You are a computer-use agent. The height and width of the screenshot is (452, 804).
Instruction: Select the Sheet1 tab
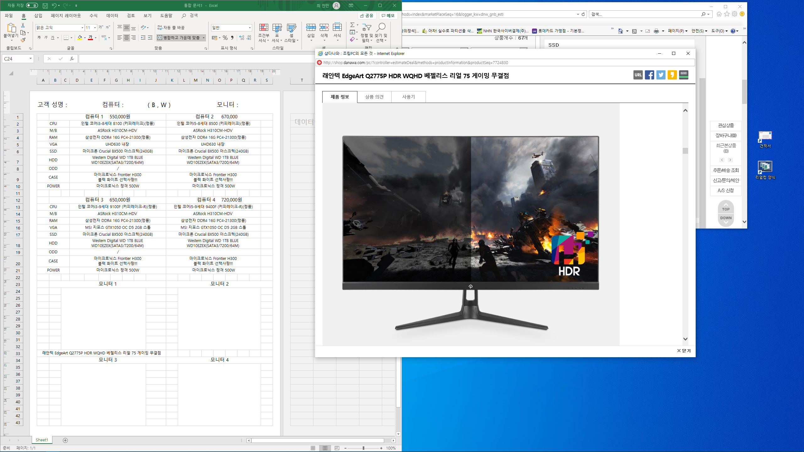coord(42,440)
